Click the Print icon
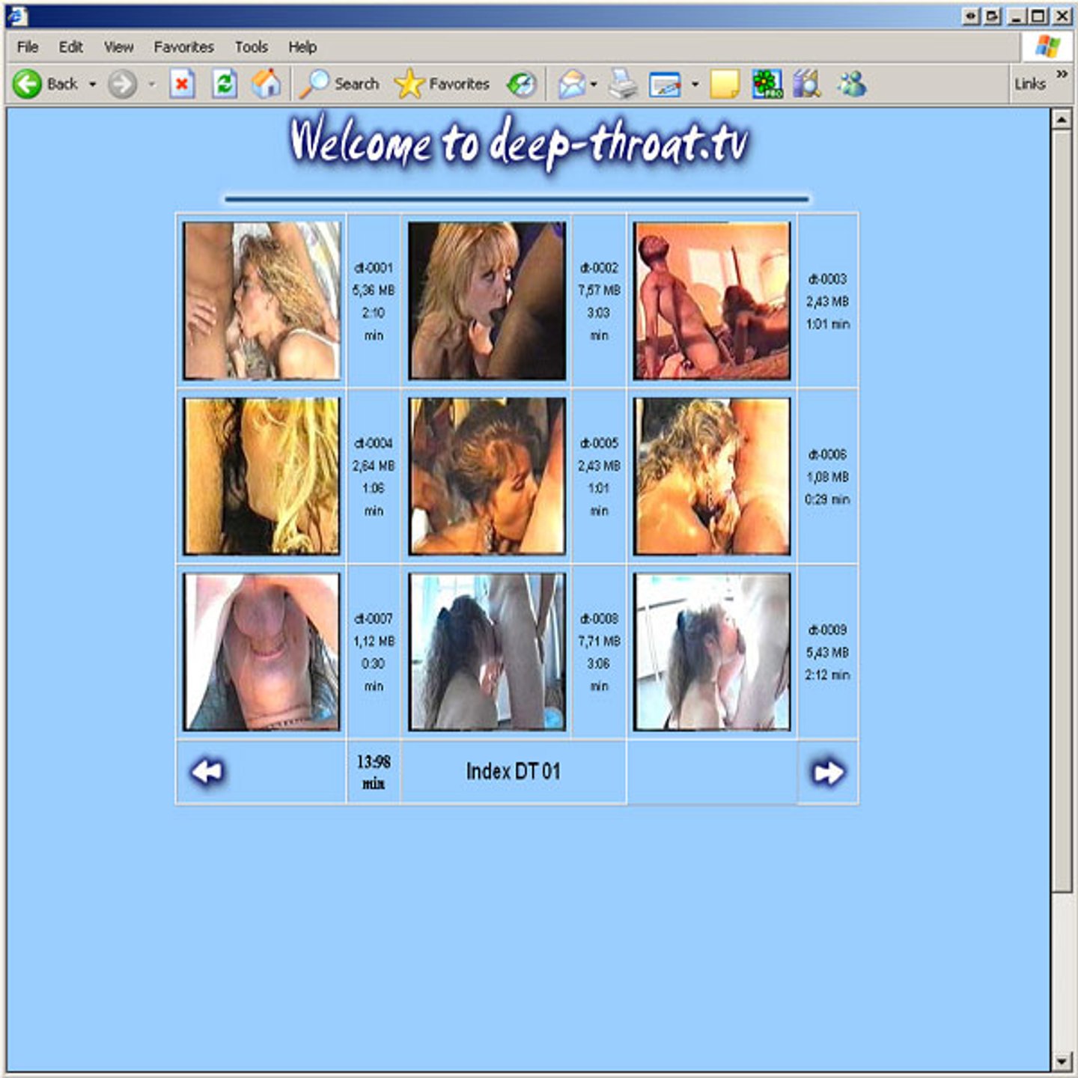This screenshot has height=1078, width=1078. (622, 84)
